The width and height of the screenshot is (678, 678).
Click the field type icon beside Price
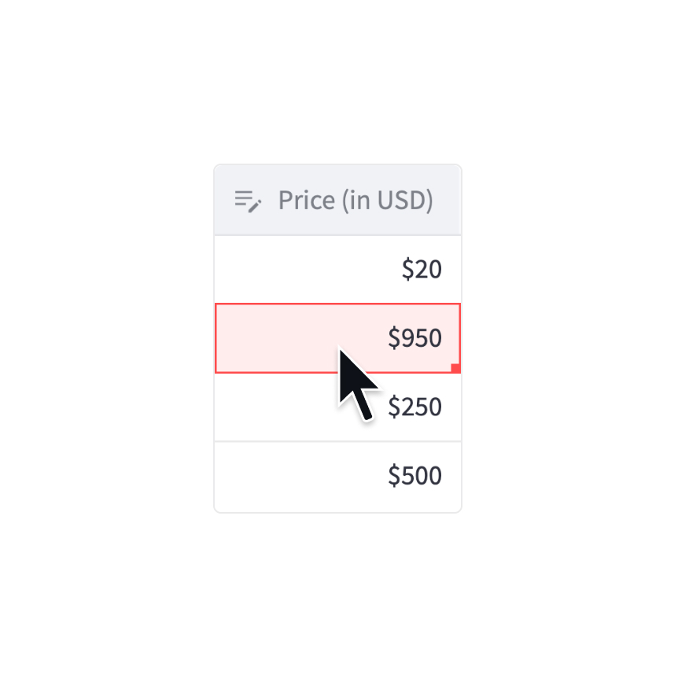(248, 201)
